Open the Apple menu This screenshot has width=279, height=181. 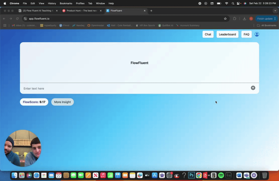(5, 3)
